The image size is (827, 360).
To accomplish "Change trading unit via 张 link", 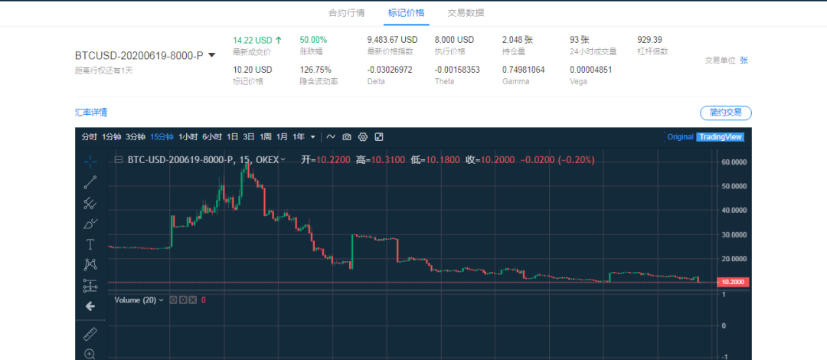I will pos(744,61).
